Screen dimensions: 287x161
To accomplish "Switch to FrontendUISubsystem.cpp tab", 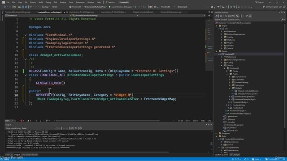I will pos(171,12).
